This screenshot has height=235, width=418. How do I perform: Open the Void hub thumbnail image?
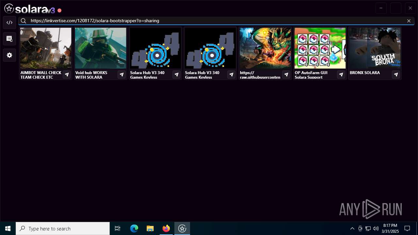101,48
